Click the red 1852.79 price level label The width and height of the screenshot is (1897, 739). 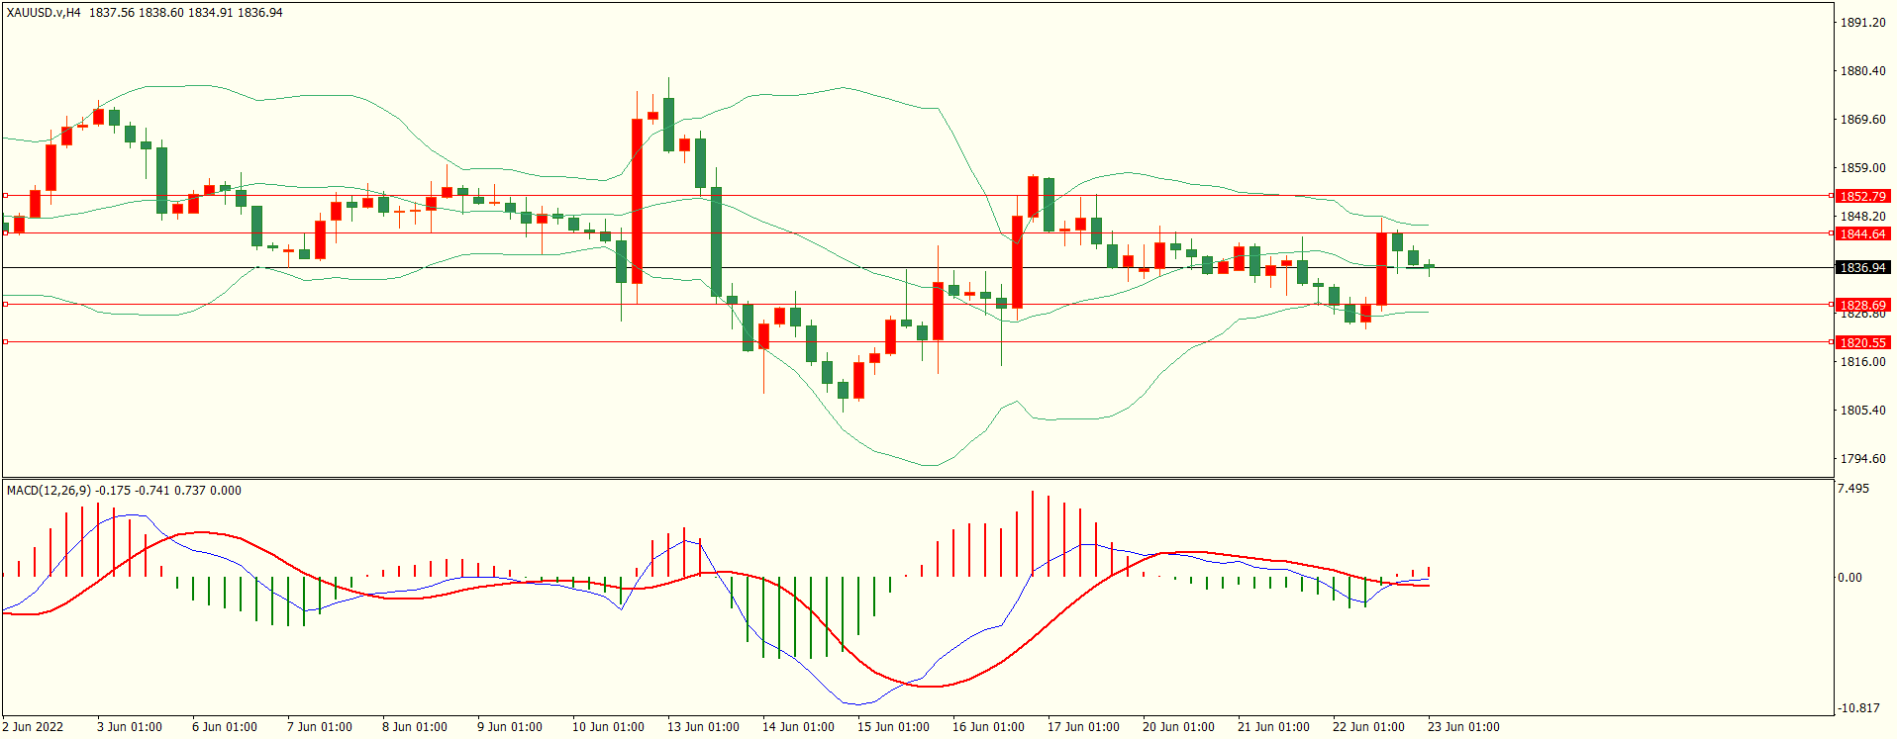(1862, 196)
